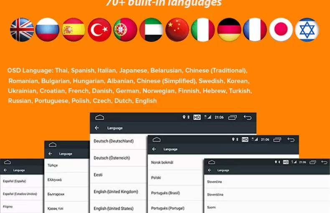Tap HD icon on the Deutsch language screen
330x213 pixels.
click(197, 117)
